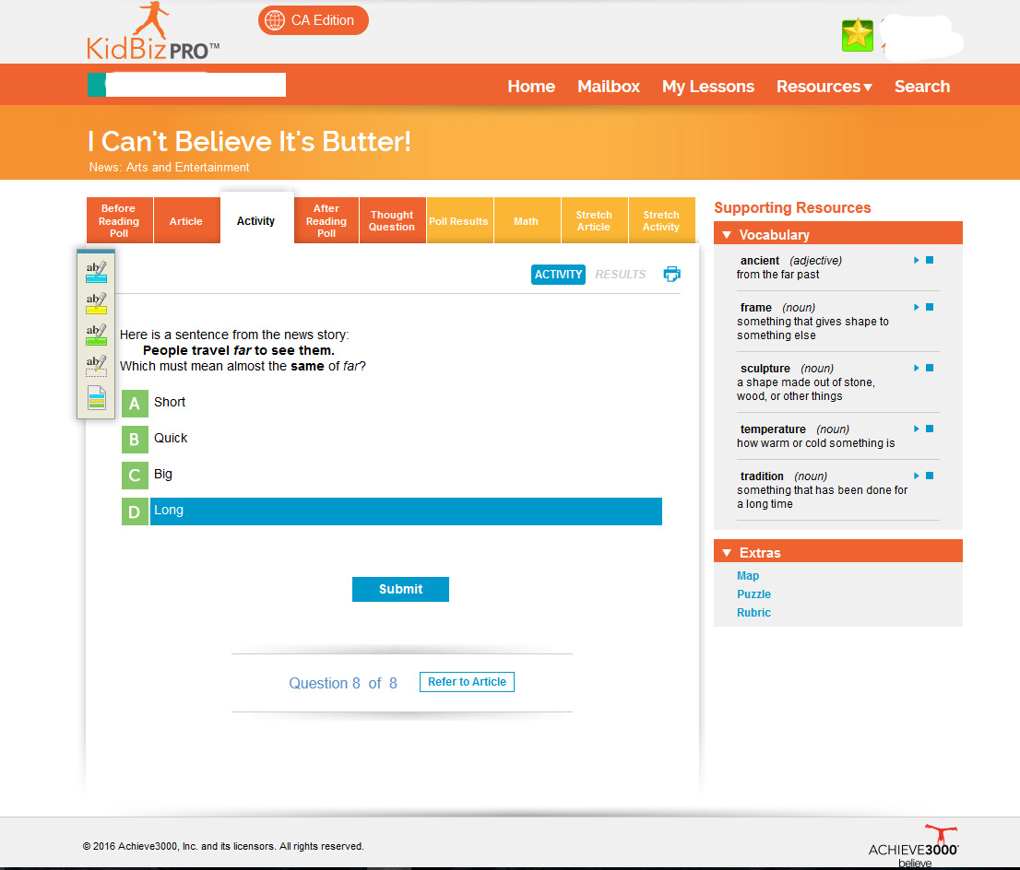Choose answer option B Quick
The image size is (1020, 870).
135,439
